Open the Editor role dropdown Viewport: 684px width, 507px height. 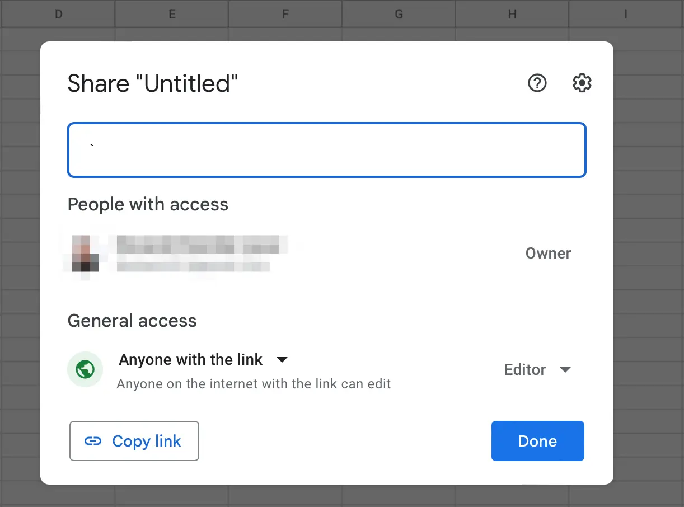(x=537, y=370)
